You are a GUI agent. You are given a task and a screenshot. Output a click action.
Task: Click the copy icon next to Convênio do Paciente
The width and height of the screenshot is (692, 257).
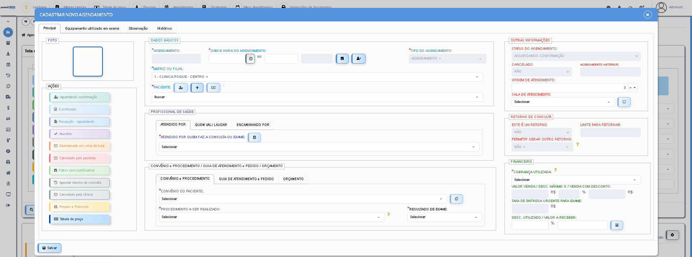point(456,199)
